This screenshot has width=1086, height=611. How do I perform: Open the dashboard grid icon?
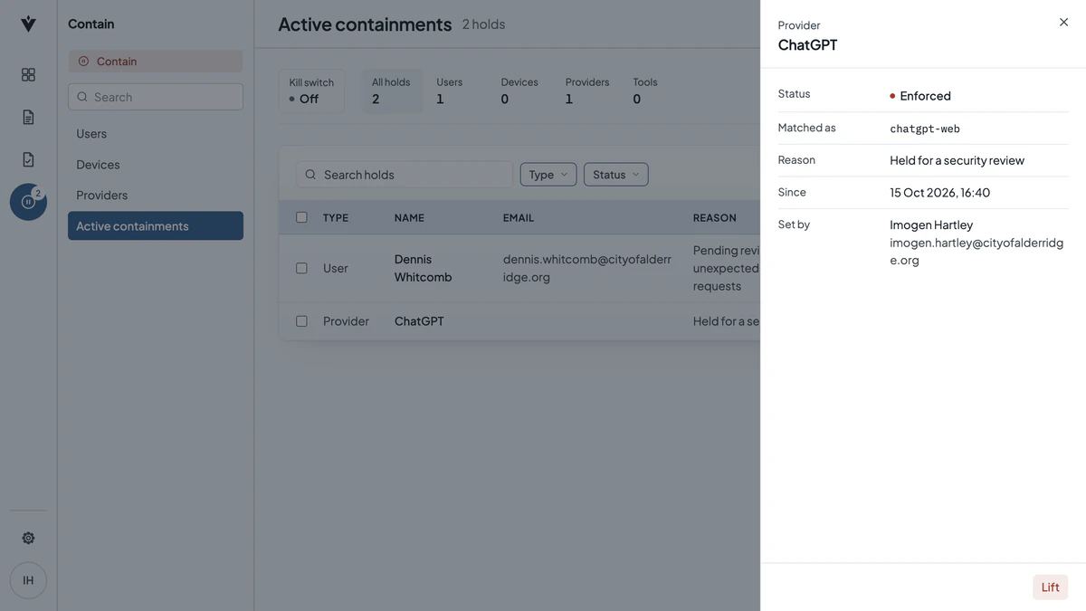pyautogui.click(x=28, y=74)
